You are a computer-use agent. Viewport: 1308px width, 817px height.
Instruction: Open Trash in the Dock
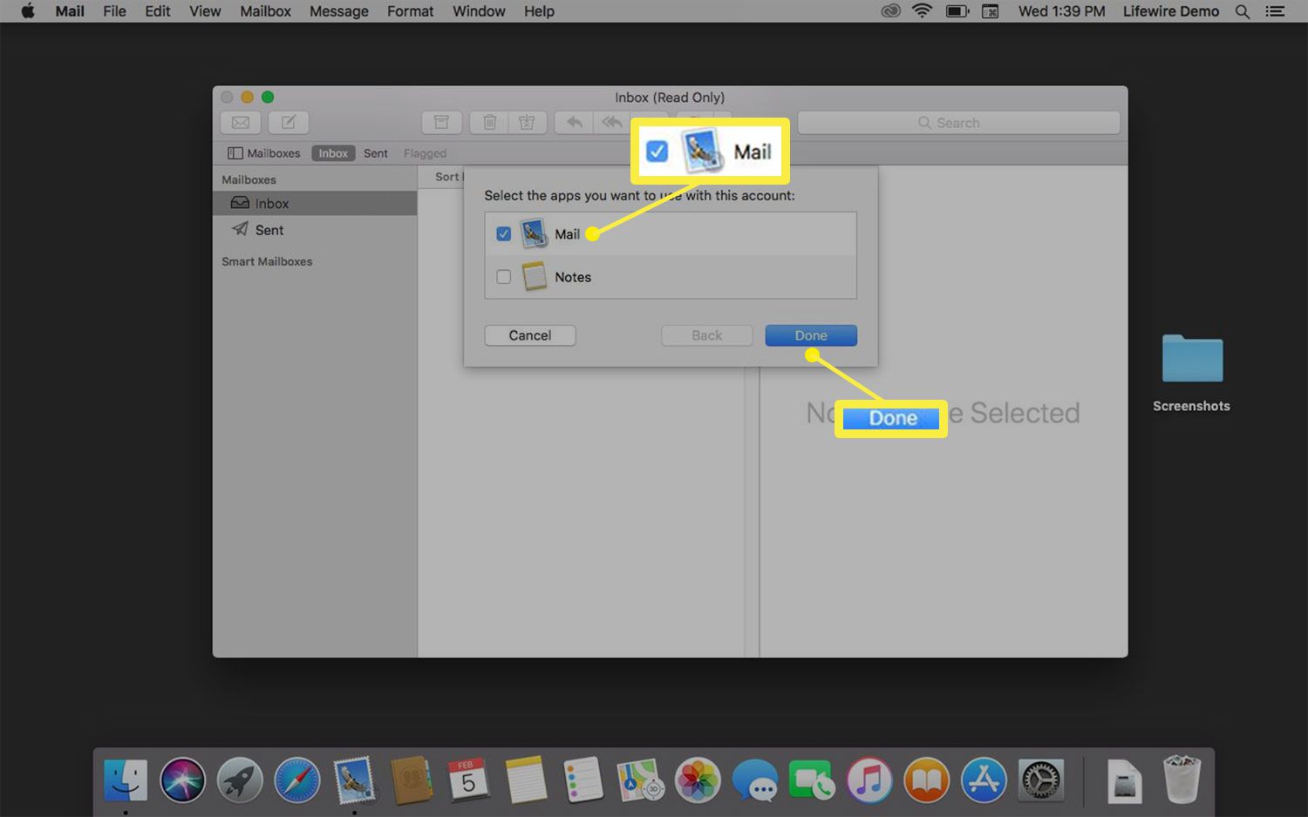[x=1182, y=780]
